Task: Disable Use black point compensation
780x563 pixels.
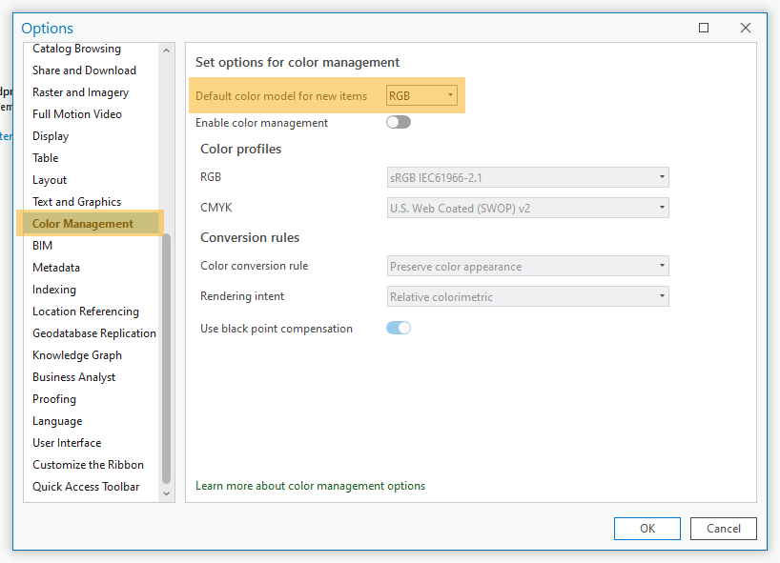Action: (399, 326)
